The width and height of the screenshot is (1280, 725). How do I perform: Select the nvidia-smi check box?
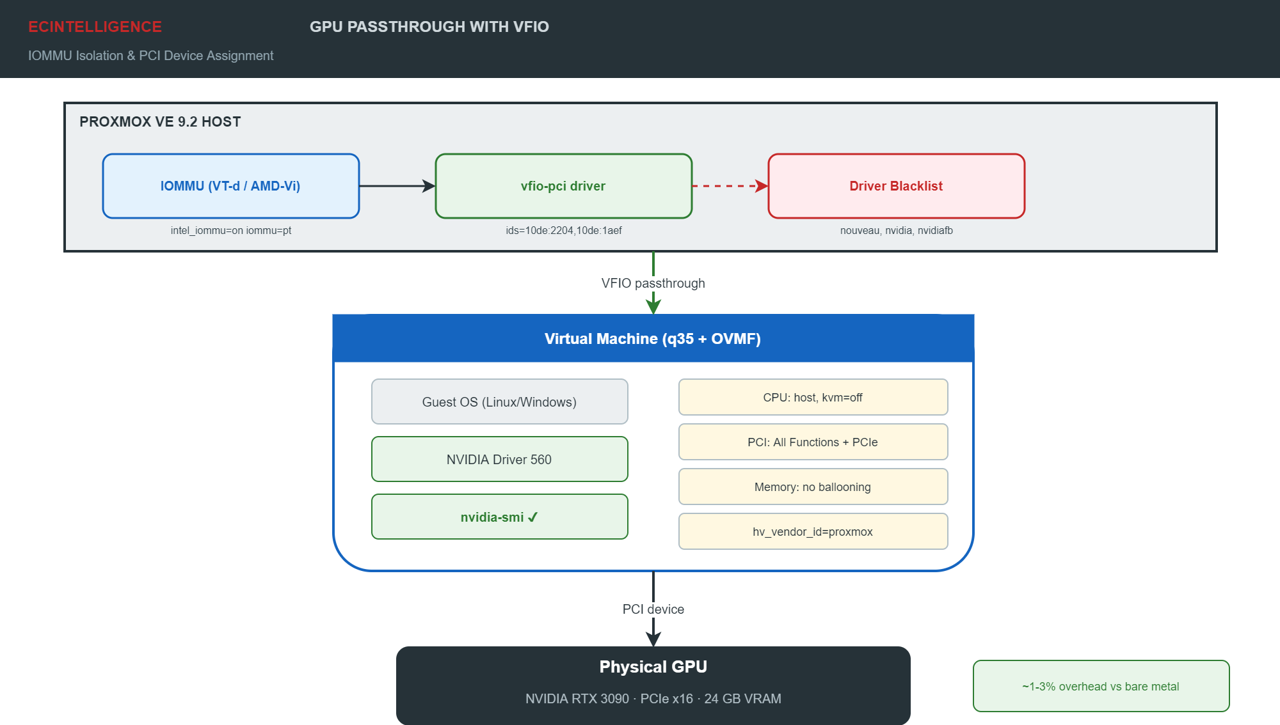click(500, 517)
